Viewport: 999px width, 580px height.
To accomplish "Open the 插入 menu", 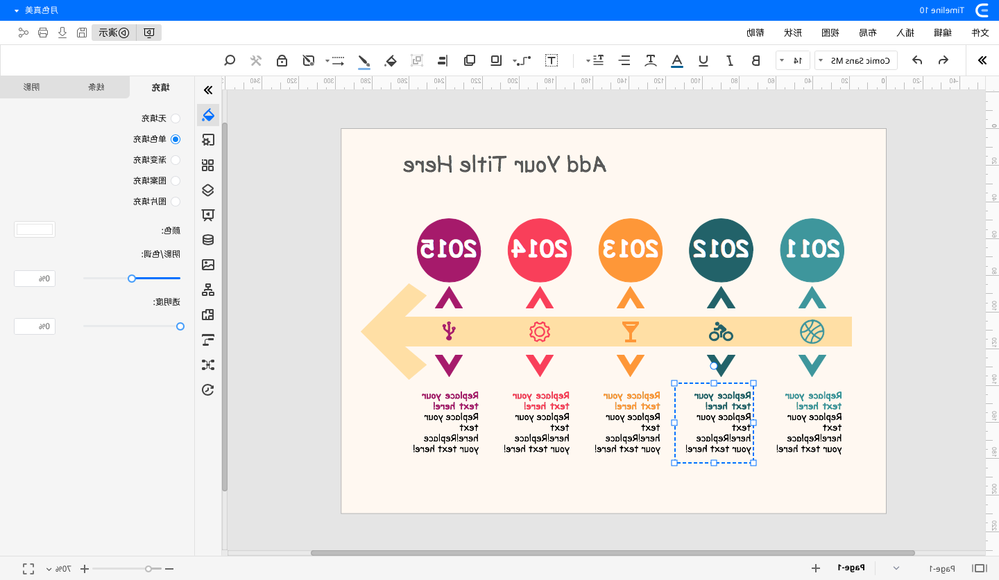I will point(905,33).
